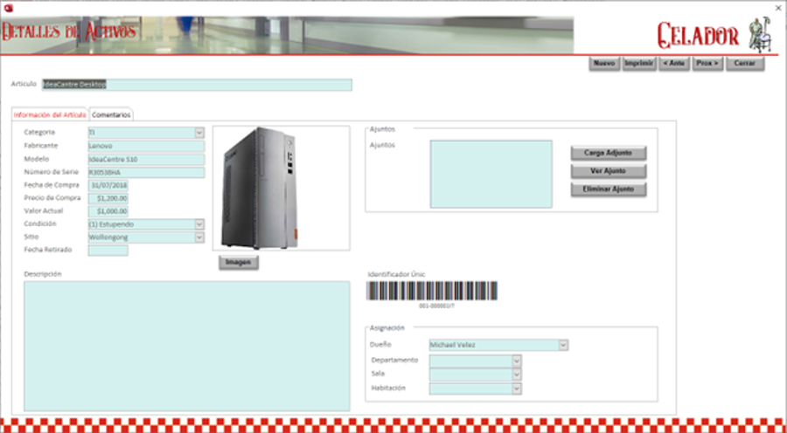Select the Información del Artículo tab

click(50, 114)
